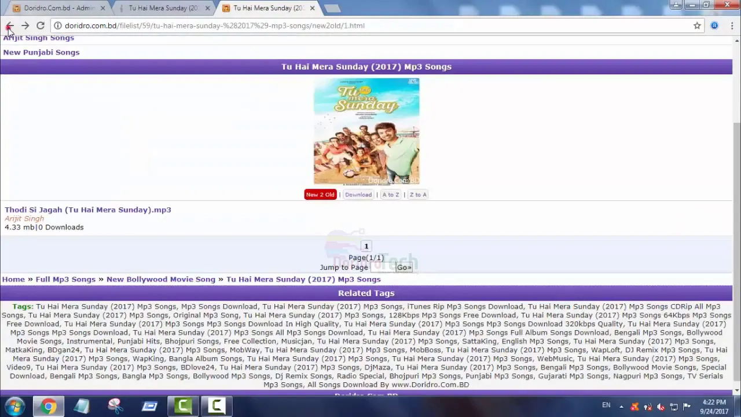Click the browser forward arrow
The height and width of the screenshot is (417, 741).
point(25,25)
